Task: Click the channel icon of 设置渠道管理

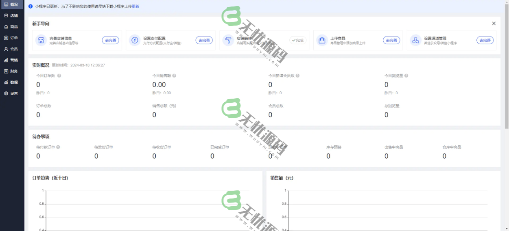Action: 415,40
